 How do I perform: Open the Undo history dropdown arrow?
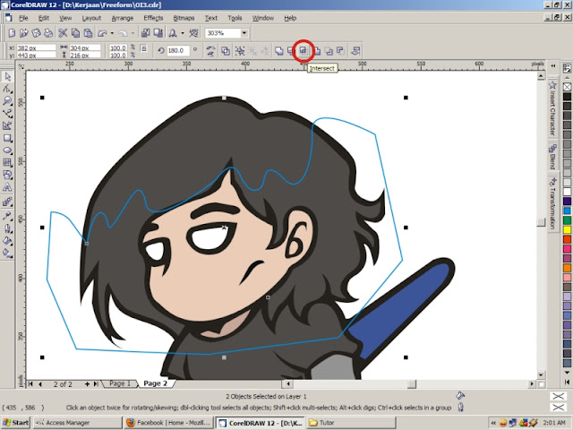(112, 33)
